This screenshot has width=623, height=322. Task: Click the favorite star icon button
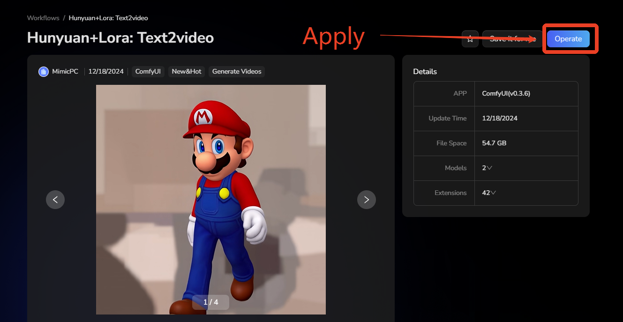tap(470, 39)
